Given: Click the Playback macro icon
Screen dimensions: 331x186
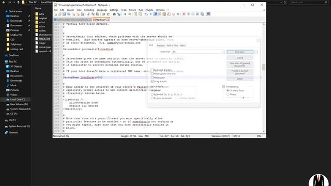Looking at the screenshot, I should [193, 14].
